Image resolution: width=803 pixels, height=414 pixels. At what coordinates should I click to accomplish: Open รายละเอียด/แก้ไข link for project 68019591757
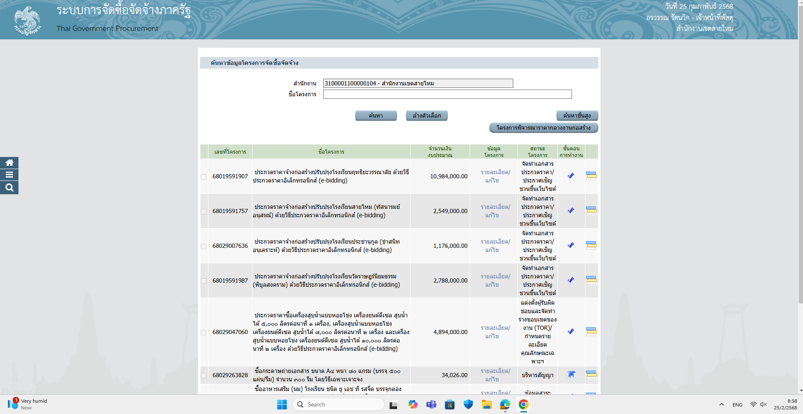495,211
